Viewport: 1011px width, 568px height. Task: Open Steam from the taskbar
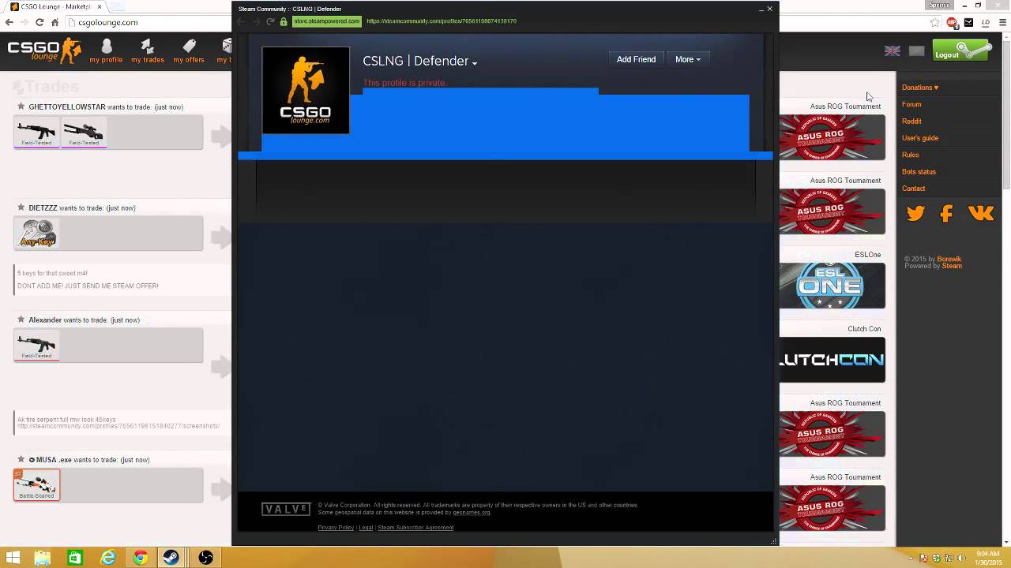171,558
